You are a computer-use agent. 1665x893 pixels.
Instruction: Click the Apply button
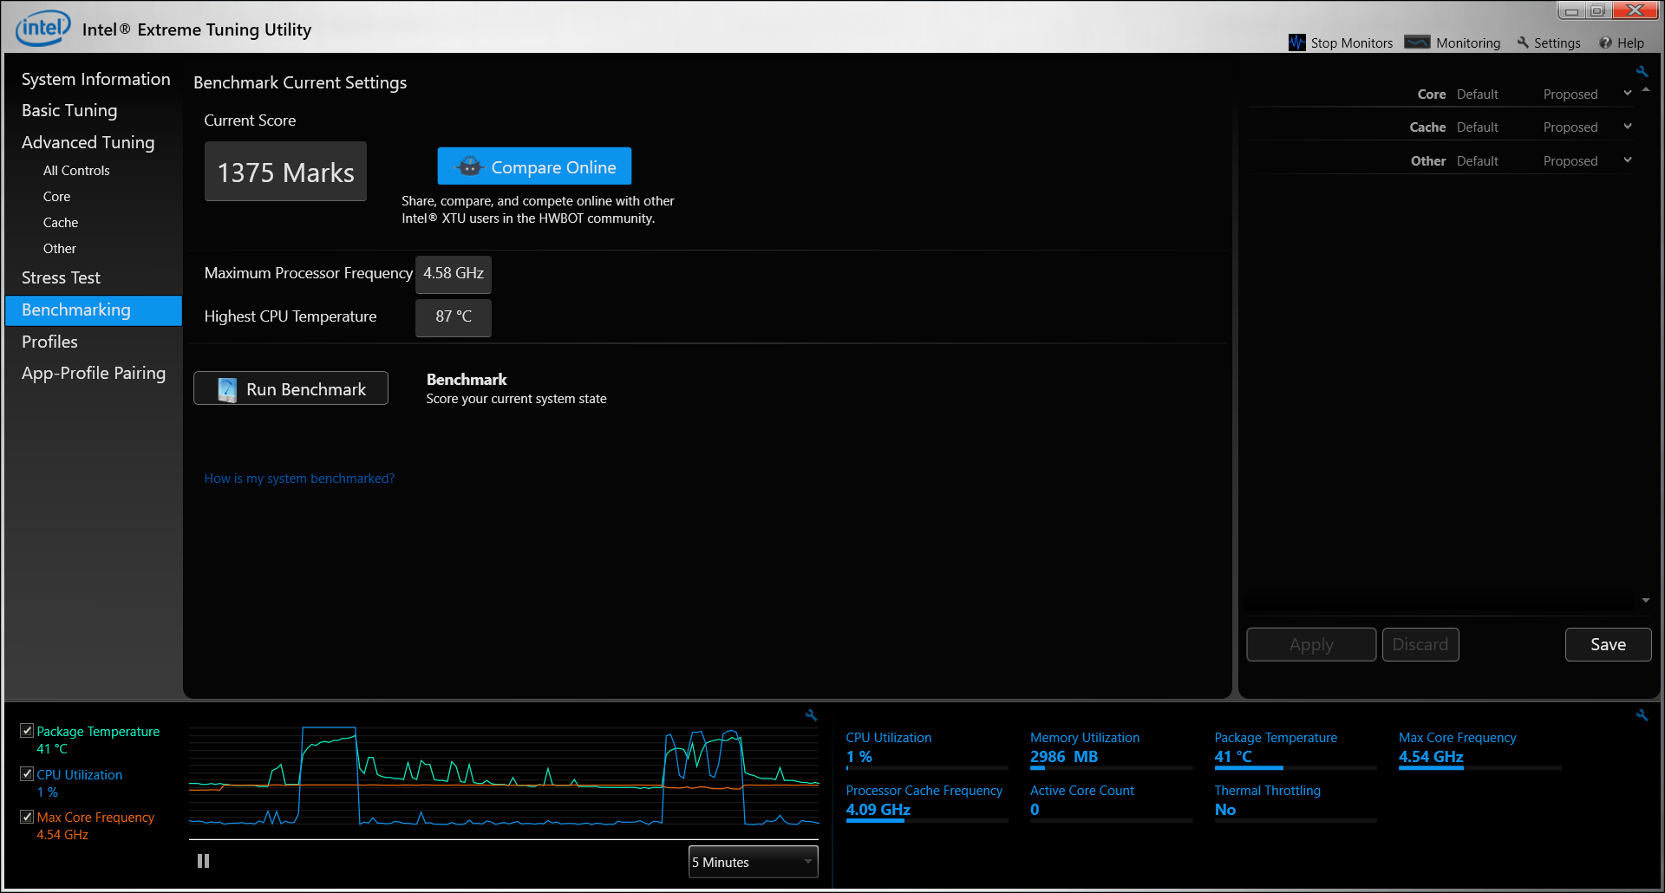(x=1311, y=644)
